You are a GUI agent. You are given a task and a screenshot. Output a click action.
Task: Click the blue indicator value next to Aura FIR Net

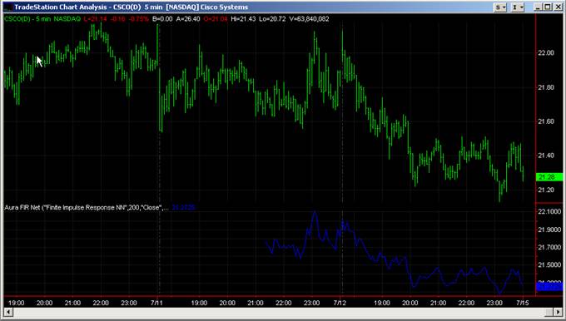(183, 207)
